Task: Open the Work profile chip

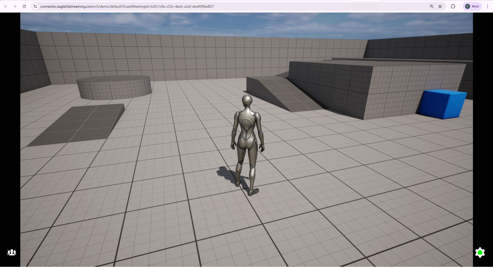Action: coord(472,6)
